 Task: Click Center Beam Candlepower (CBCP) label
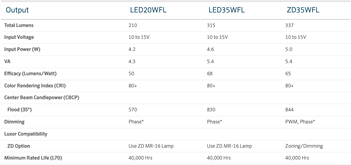pos(42,98)
